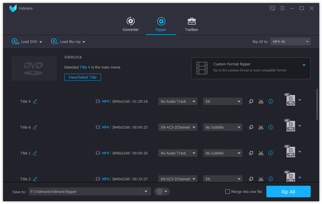Show media info for Title 1
The width and height of the screenshot is (322, 204).
270,153
